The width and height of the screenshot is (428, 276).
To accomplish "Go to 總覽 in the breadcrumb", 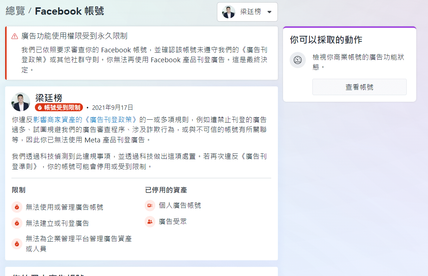I will pos(15,11).
